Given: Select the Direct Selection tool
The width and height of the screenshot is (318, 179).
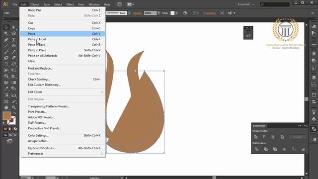Looking at the screenshot, I should pyautogui.click(x=13, y=27).
